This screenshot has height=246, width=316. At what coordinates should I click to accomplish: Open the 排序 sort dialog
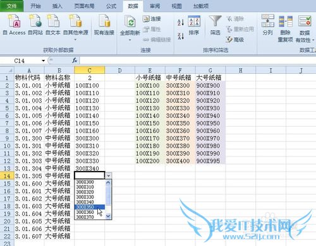pos(194,25)
